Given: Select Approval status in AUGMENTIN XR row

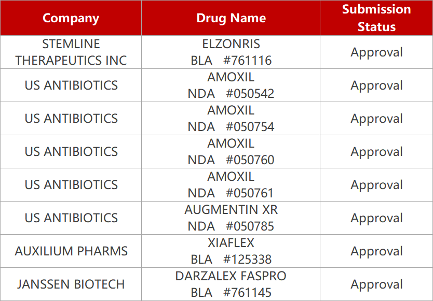Looking at the screenshot, I should (376, 218).
